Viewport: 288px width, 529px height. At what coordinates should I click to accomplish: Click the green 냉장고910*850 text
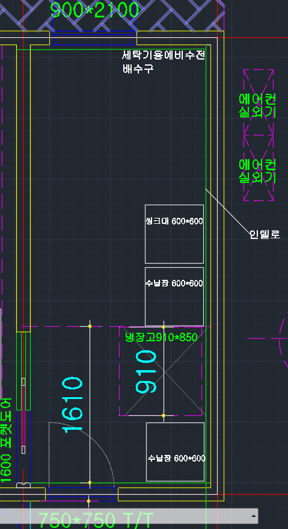click(161, 337)
